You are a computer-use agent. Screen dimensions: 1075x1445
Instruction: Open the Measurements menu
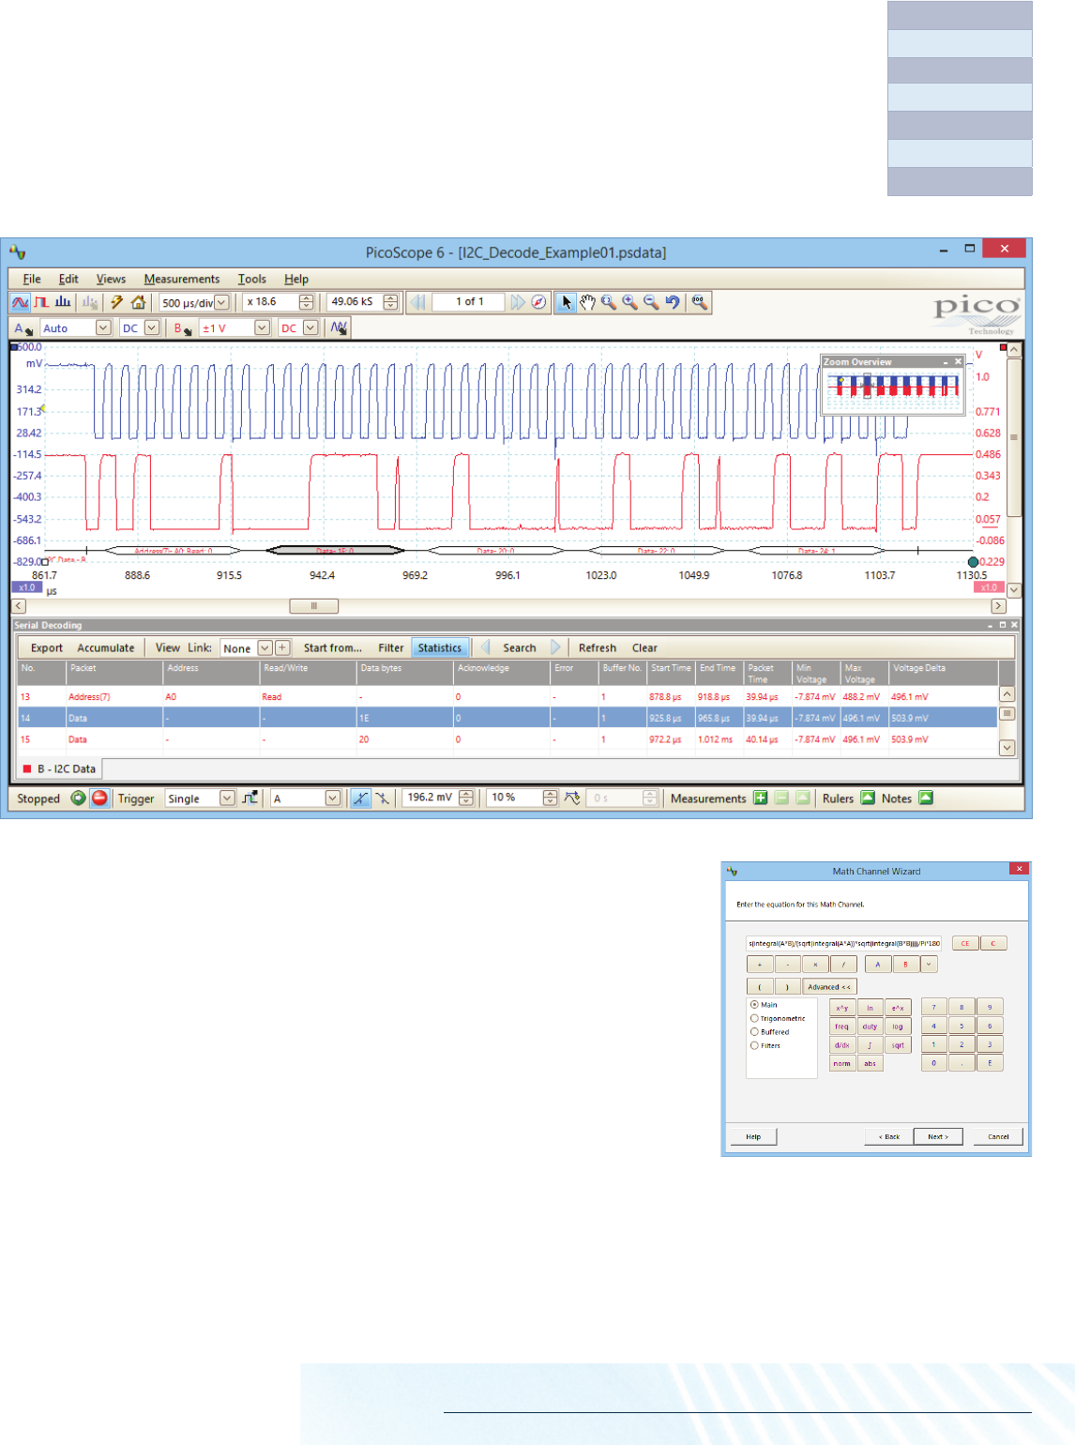coord(182,279)
